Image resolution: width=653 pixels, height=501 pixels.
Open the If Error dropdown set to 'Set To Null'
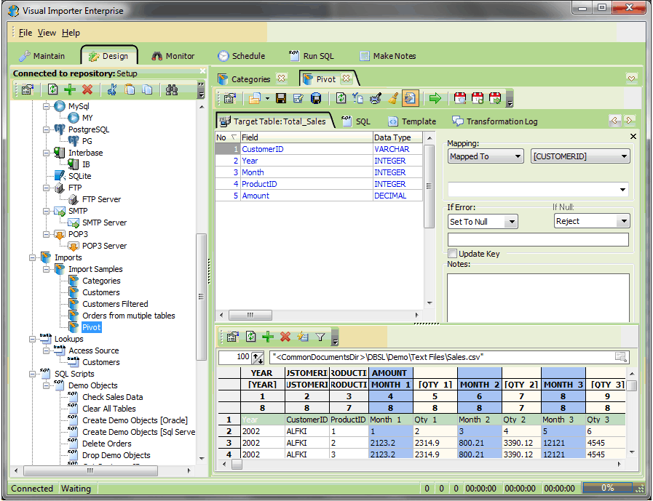pyautogui.click(x=482, y=221)
